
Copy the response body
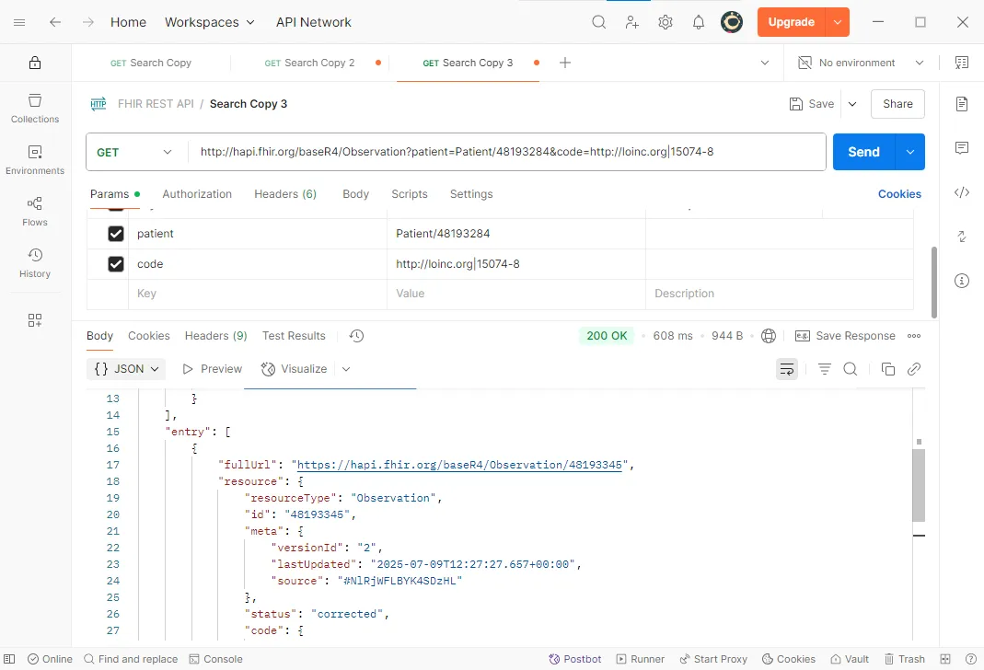click(x=888, y=369)
